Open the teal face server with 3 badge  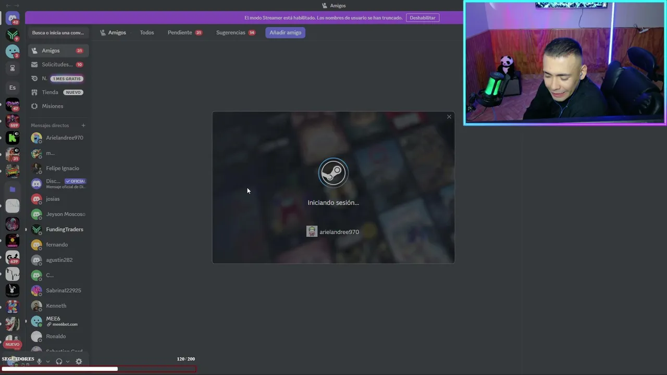pyautogui.click(x=13, y=51)
